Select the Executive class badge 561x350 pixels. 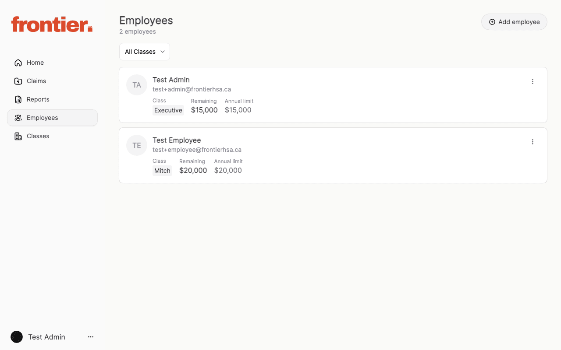tap(168, 110)
